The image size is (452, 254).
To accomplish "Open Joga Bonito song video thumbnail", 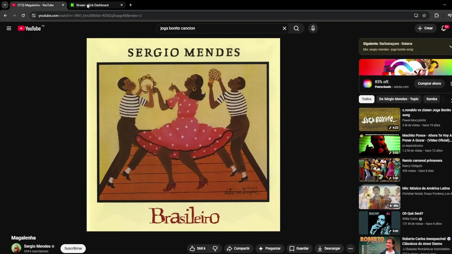I will (380, 119).
